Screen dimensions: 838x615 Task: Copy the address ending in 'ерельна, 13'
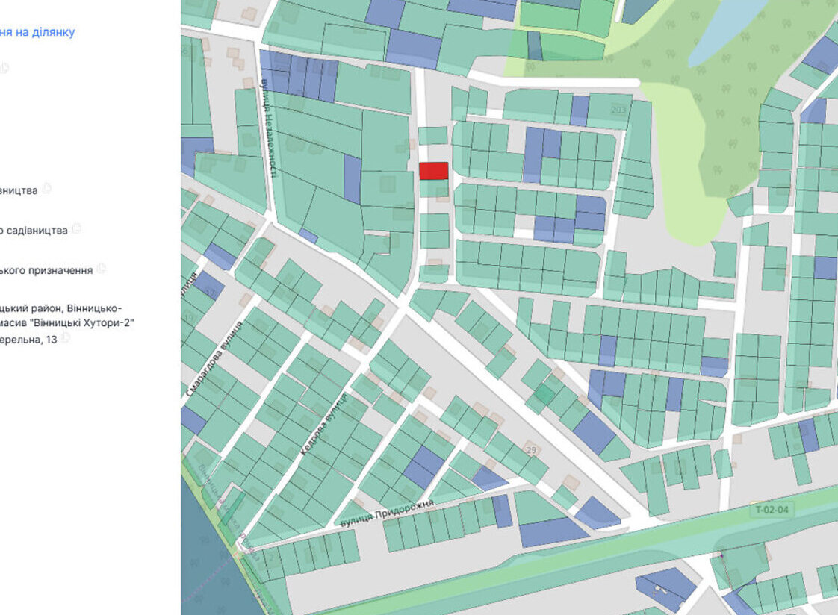coord(67,338)
